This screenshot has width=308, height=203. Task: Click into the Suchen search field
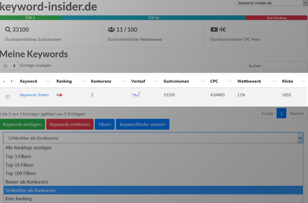pos(285,66)
